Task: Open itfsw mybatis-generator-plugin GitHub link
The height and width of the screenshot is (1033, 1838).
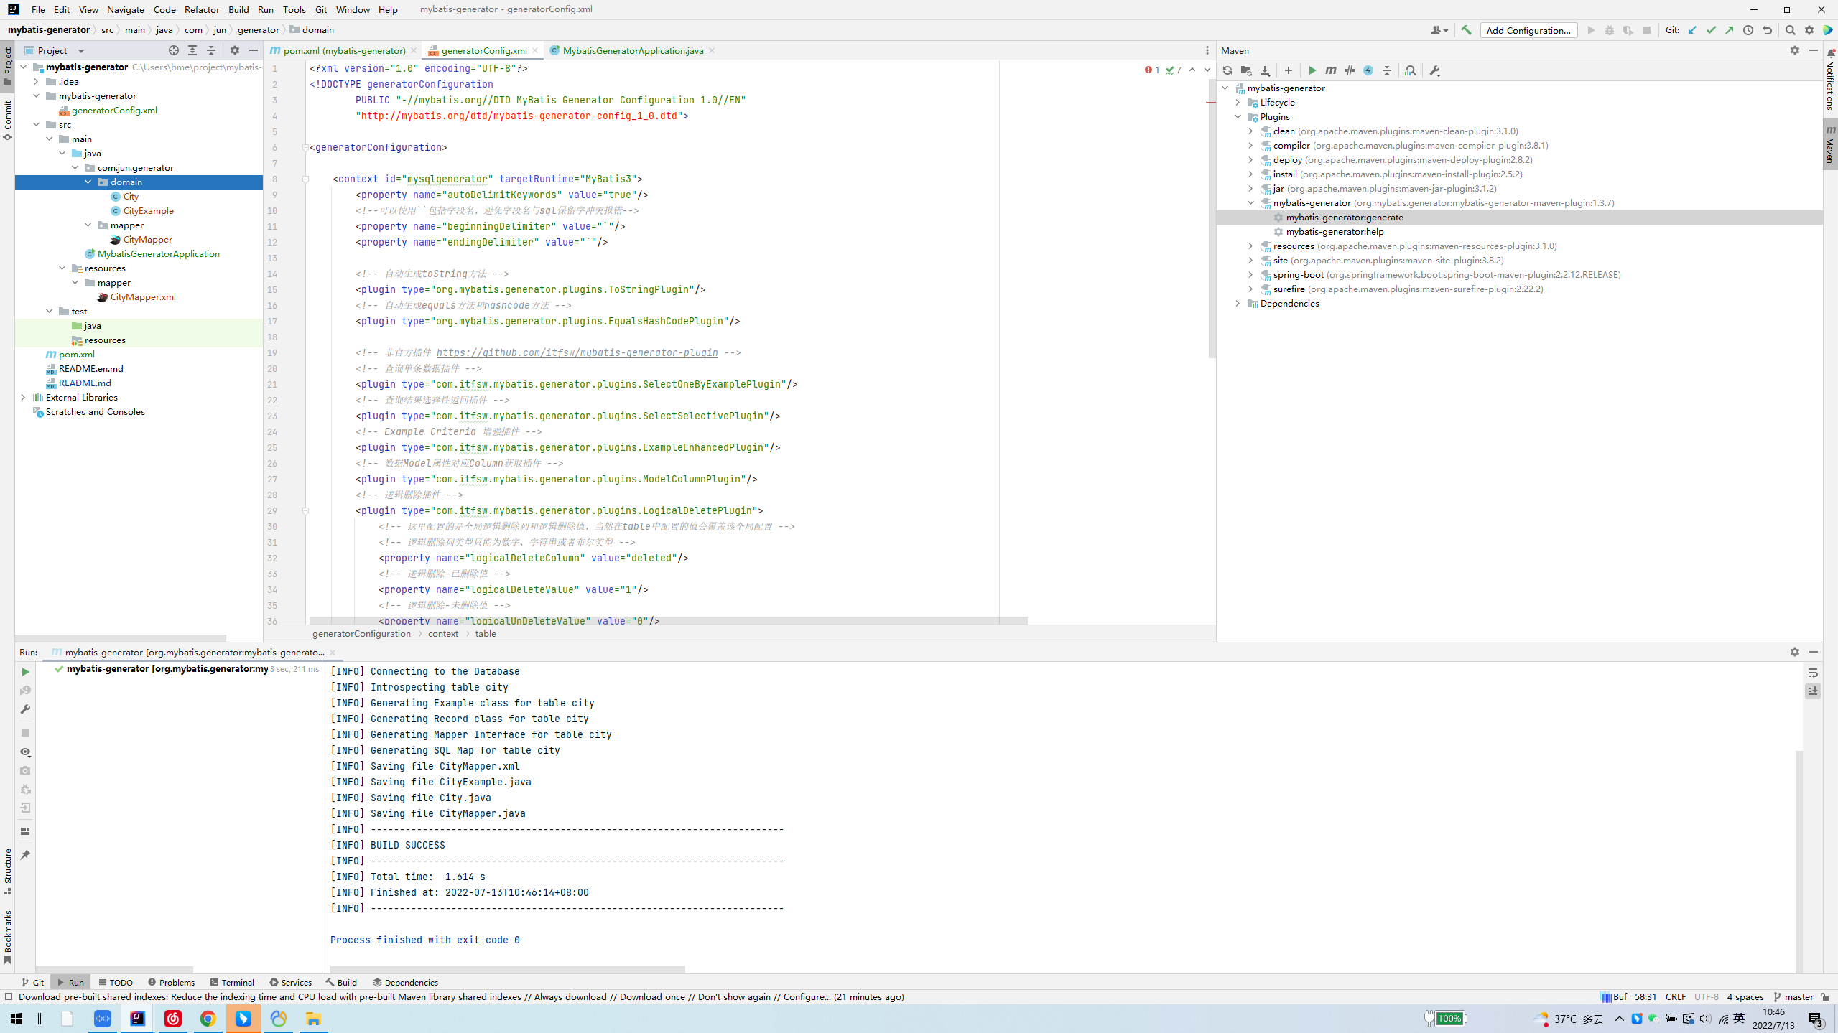Action: pyautogui.click(x=577, y=352)
